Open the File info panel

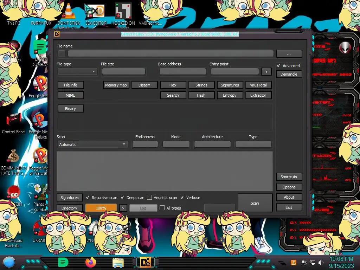click(x=70, y=85)
